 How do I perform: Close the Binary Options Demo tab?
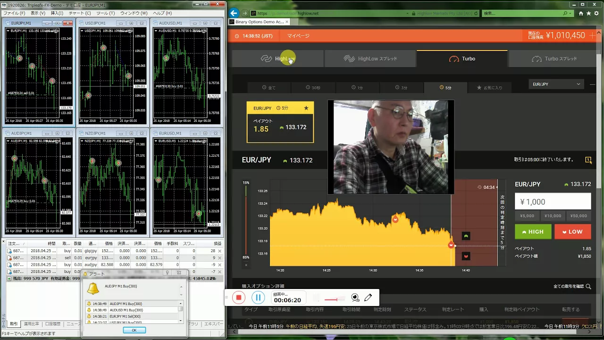click(287, 22)
